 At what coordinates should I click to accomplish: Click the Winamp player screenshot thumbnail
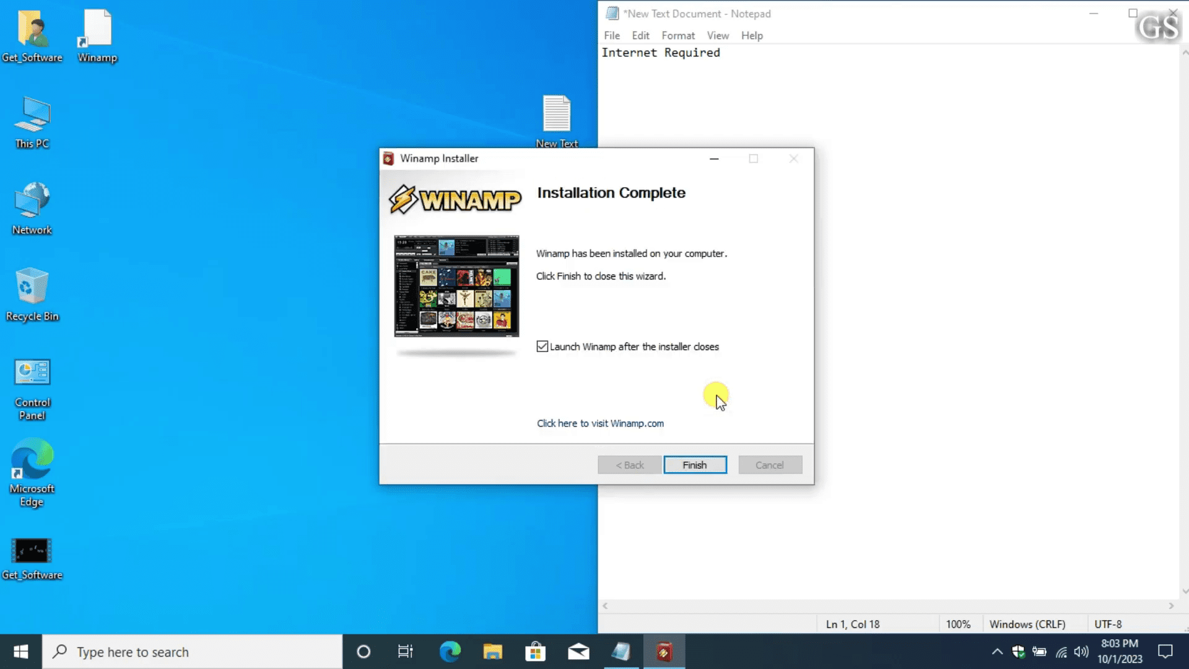click(x=456, y=286)
